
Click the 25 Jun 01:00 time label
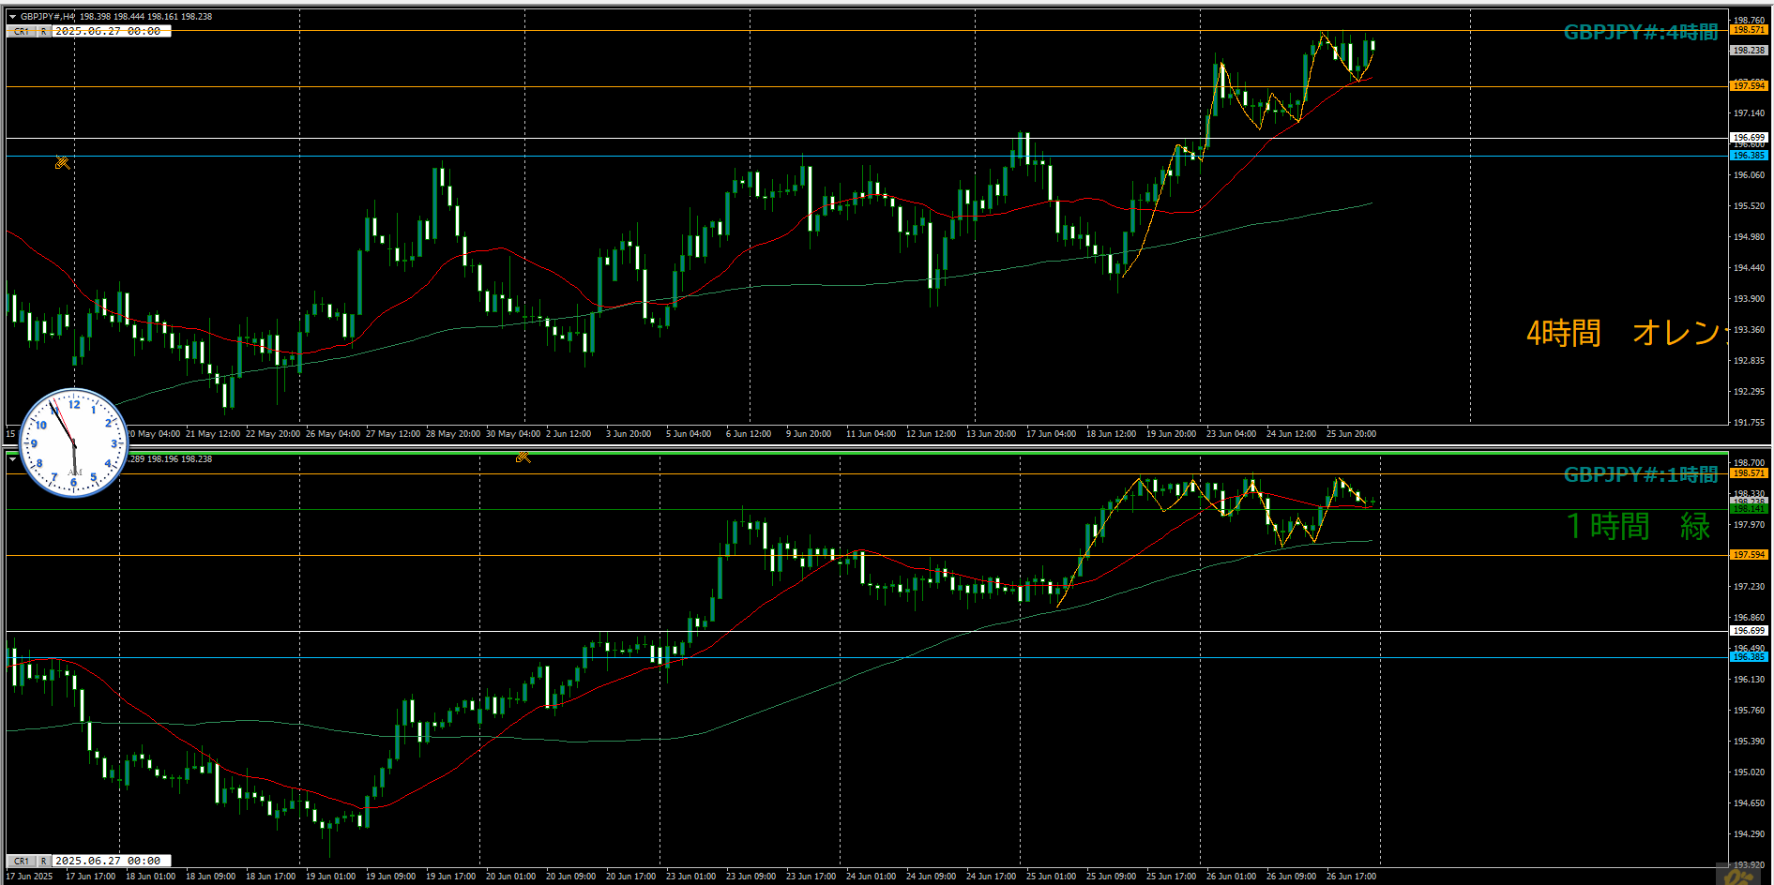pos(1051,877)
